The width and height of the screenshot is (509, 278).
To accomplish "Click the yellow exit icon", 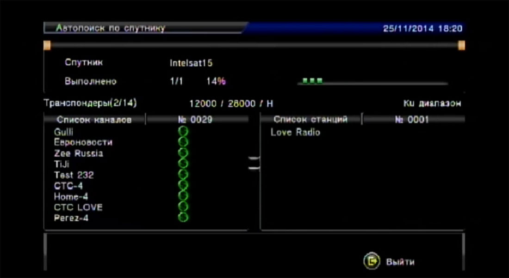I will pos(372,261).
